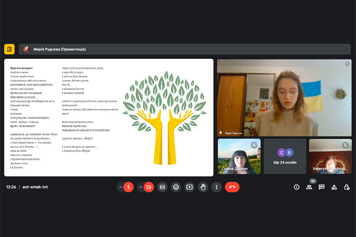This screenshot has height=237, width=356.
Task: Click presenter avatar of Марія Руднєва
Action: 27,49
